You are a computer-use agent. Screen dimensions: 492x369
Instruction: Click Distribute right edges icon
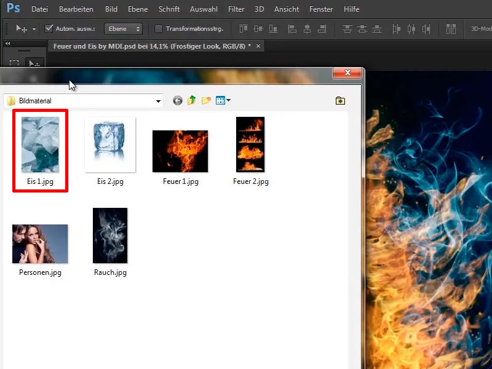click(x=426, y=29)
